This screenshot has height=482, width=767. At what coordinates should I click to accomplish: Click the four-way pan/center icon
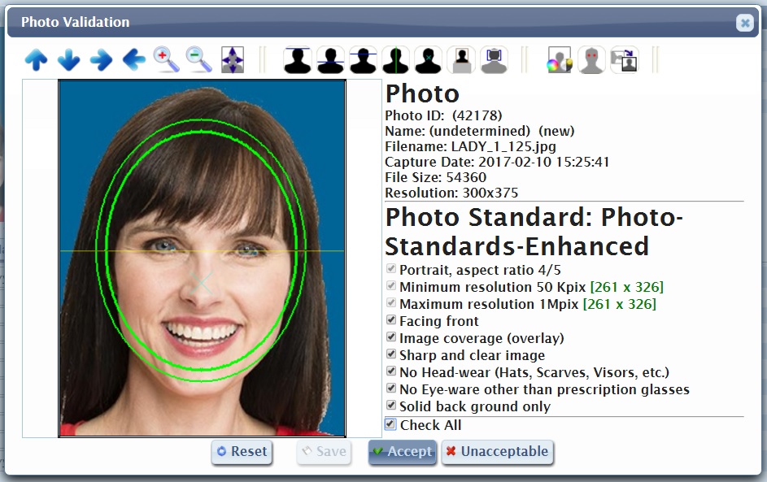pyautogui.click(x=233, y=60)
